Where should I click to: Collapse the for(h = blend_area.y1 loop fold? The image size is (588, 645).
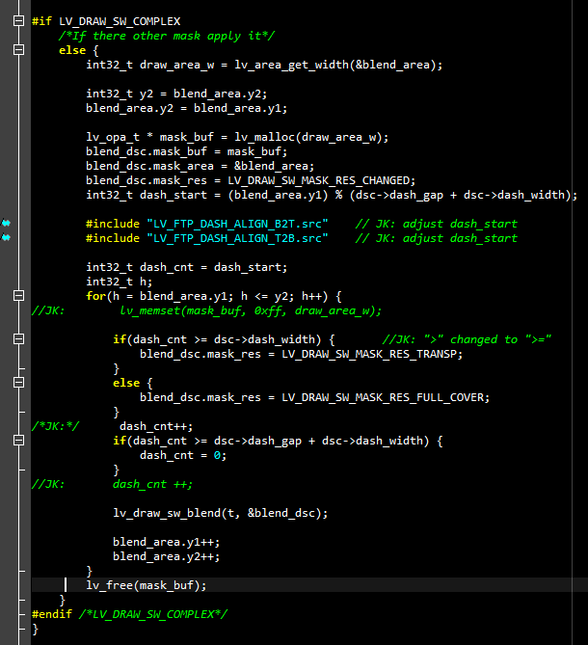(18, 296)
